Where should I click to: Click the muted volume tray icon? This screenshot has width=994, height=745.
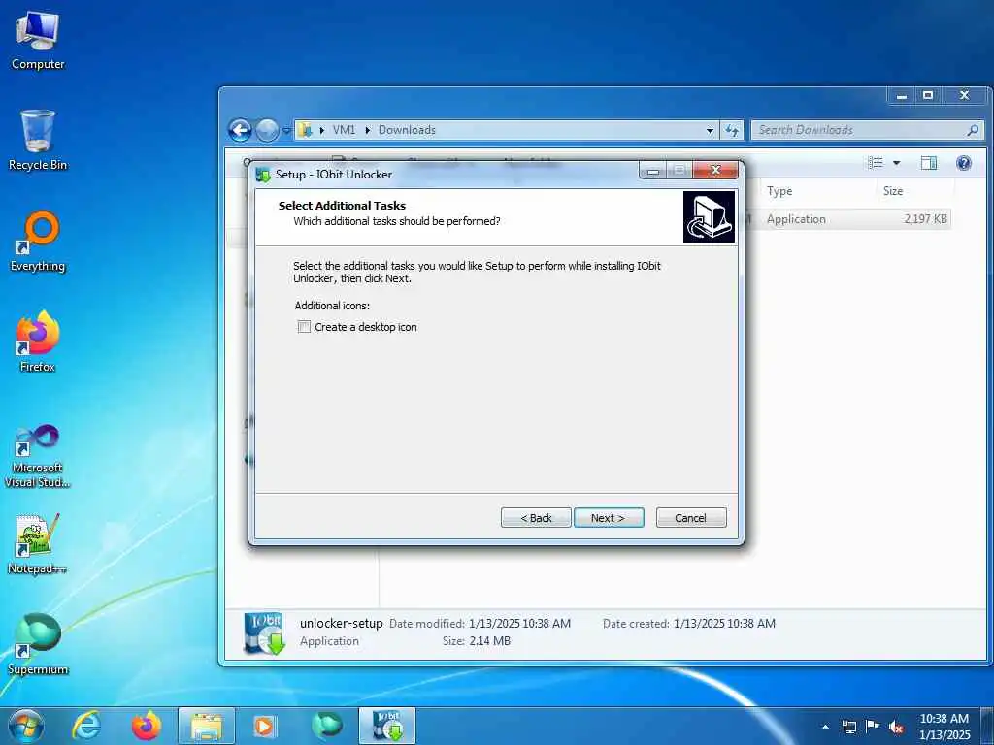(896, 728)
